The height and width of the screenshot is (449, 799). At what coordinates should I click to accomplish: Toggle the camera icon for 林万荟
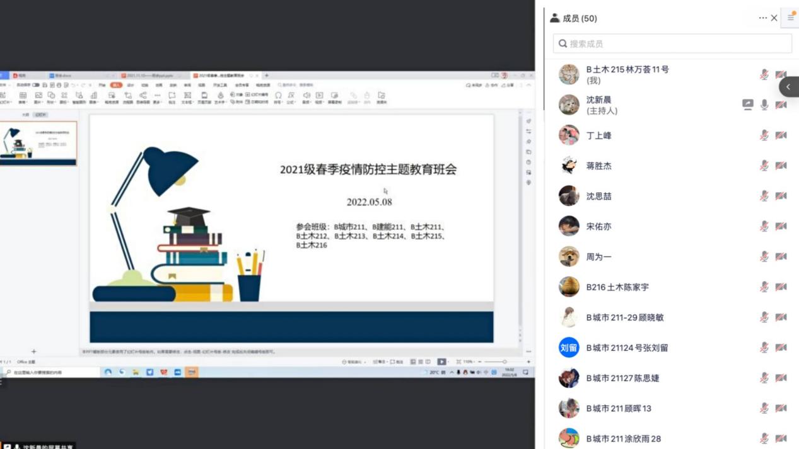[781, 75]
